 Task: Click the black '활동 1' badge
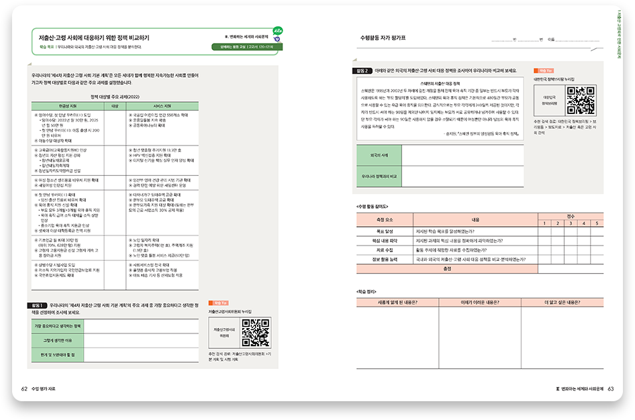37,305
